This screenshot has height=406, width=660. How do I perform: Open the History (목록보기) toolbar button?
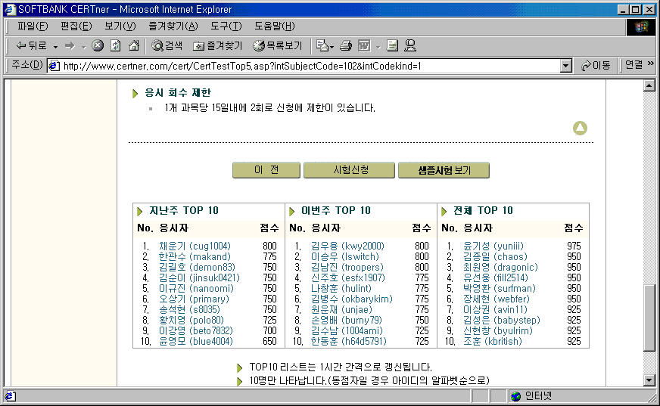click(x=277, y=46)
